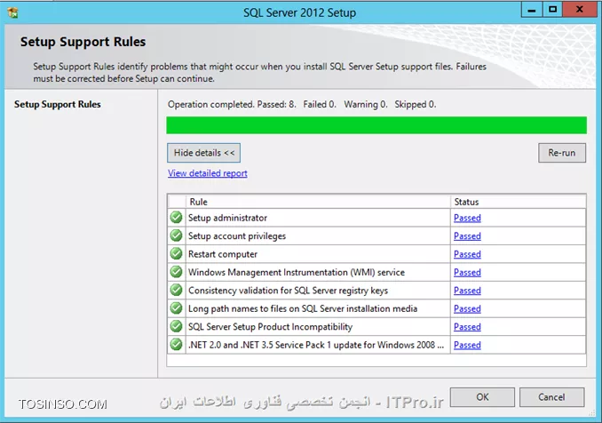Screen dimensions: 602x423
Task: Click the Cancel button
Action: coord(551,397)
